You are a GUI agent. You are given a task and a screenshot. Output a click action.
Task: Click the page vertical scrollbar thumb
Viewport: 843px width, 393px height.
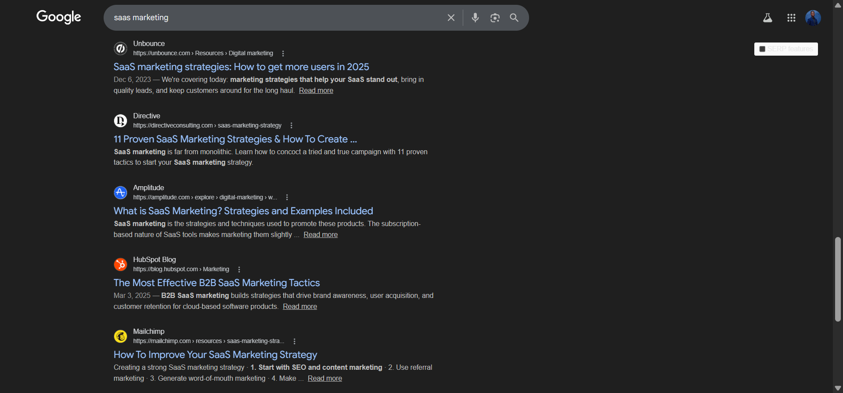tap(838, 280)
